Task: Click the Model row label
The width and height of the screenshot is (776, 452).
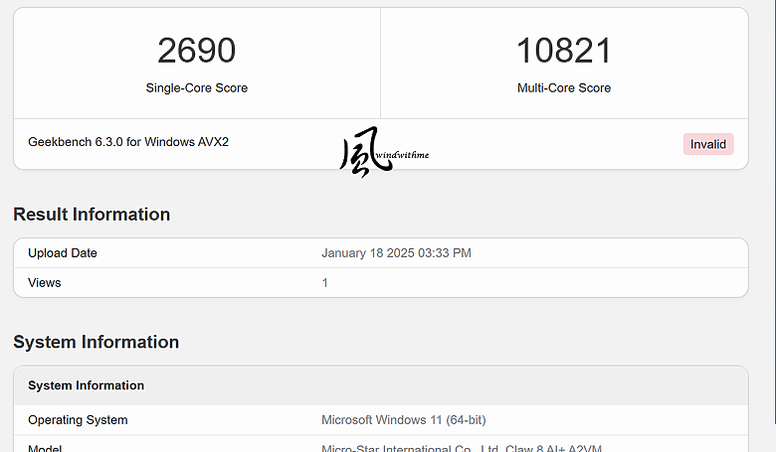Action: coord(45,448)
